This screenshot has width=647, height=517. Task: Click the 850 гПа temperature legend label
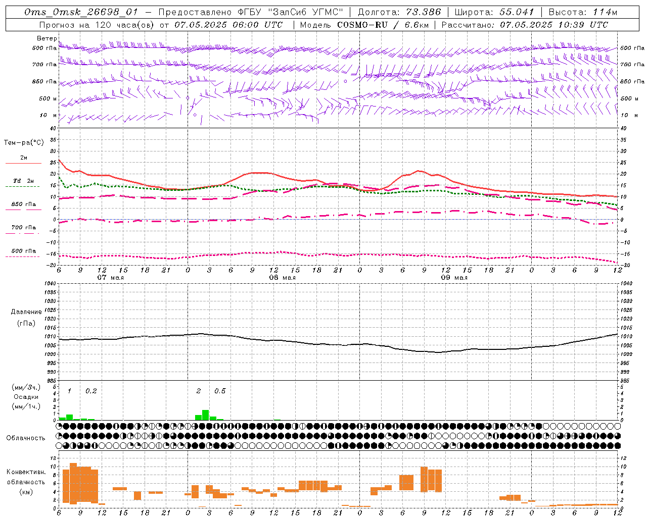(24, 204)
